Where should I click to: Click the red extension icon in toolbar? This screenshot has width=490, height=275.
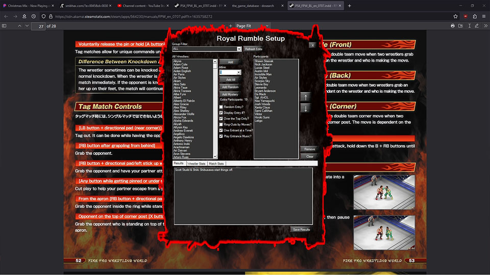(x=465, y=16)
